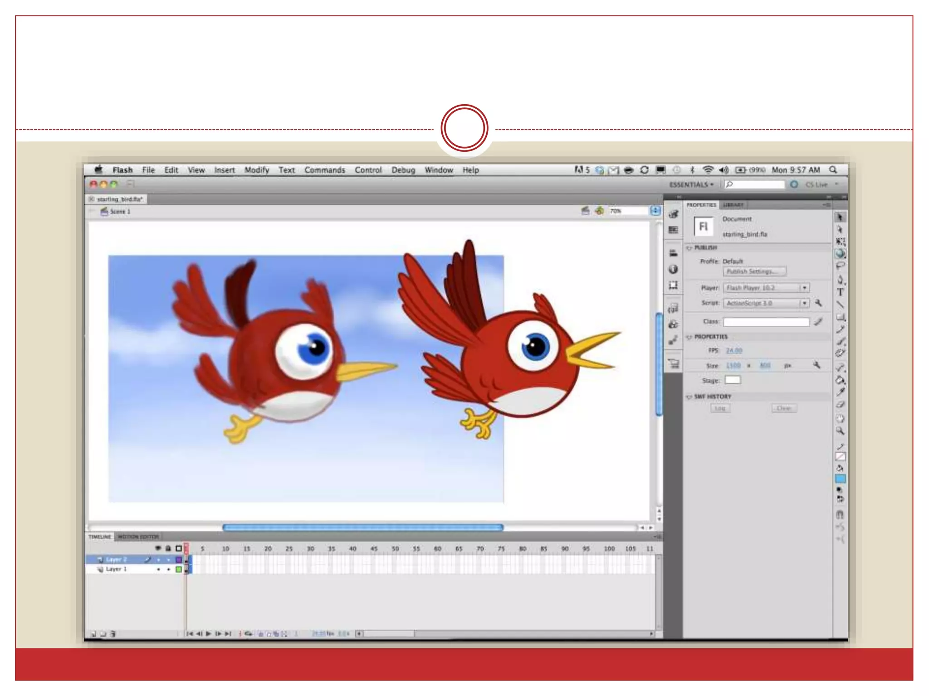The width and height of the screenshot is (929, 696).
Task: Click the Stage color swatch
Action: tap(733, 380)
